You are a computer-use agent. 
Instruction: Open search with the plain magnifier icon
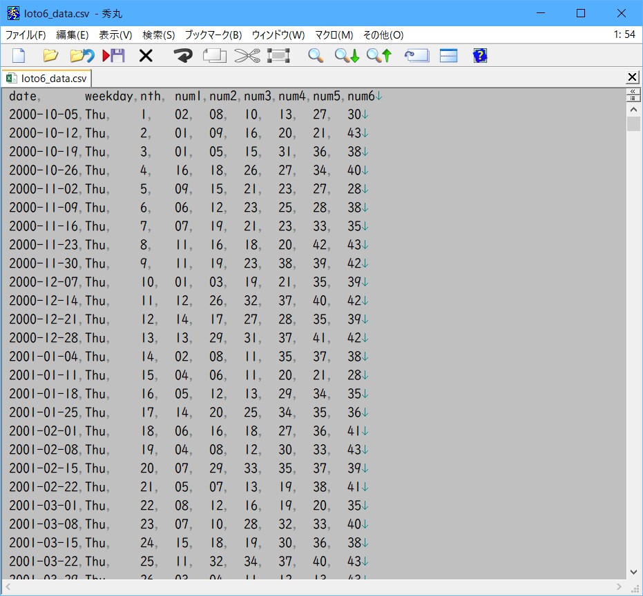pos(316,55)
